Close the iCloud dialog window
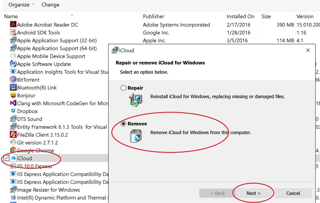Viewport: 320px width, 203px height. 308,50
